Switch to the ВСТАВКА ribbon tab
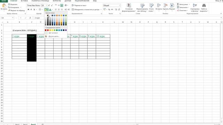 (24, 1)
